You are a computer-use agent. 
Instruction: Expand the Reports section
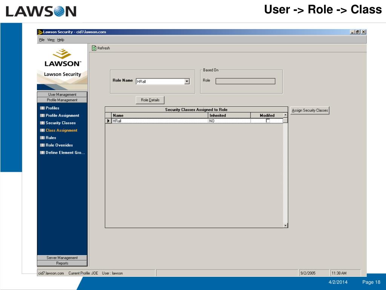(62, 263)
